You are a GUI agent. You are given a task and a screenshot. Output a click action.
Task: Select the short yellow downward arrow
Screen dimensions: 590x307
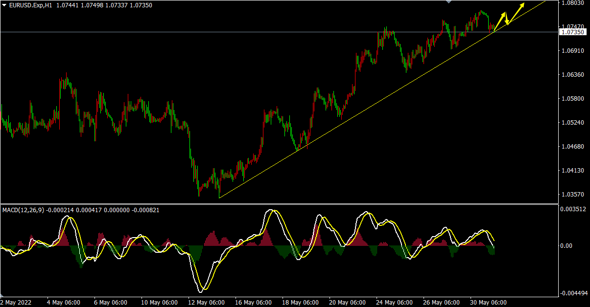(506, 19)
